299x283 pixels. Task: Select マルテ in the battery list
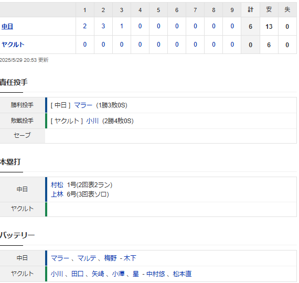tap(87, 258)
